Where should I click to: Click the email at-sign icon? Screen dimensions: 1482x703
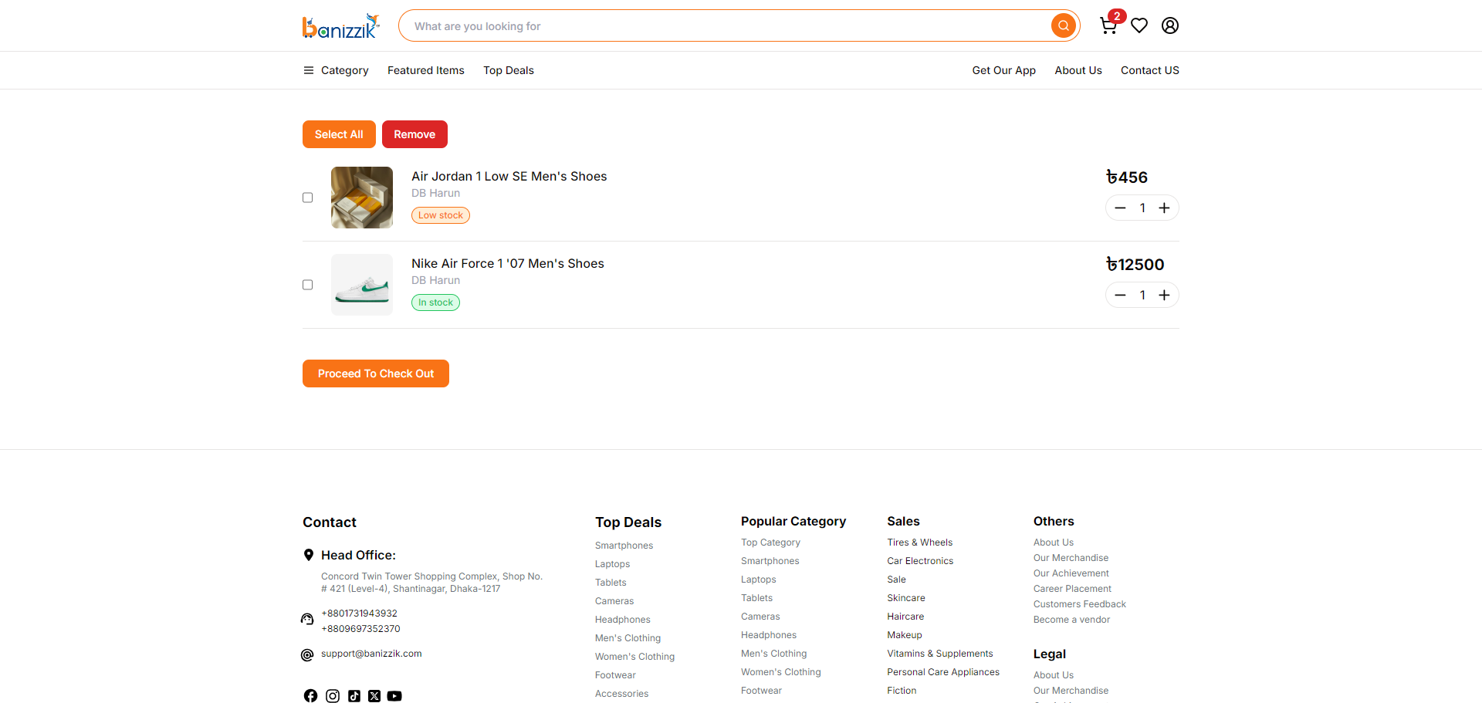click(x=307, y=655)
